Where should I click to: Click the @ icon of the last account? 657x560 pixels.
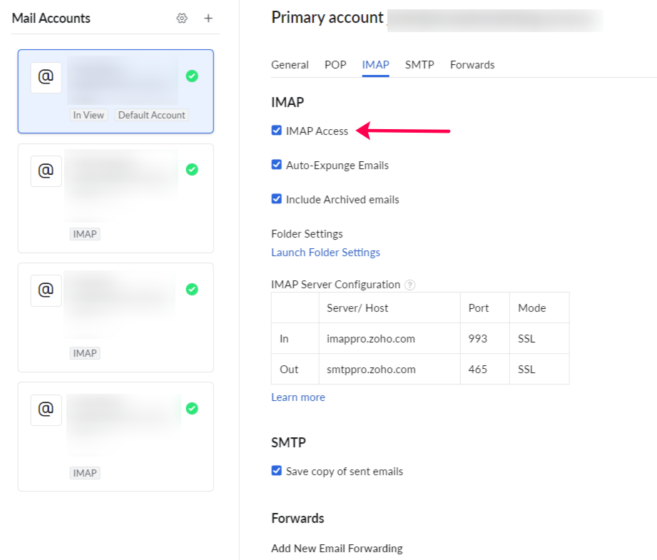(46, 409)
